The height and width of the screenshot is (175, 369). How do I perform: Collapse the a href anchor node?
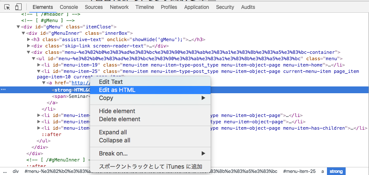tap(44, 83)
